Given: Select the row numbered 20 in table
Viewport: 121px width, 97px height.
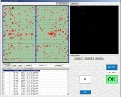Looking at the screenshot, I should (x=21, y=88).
